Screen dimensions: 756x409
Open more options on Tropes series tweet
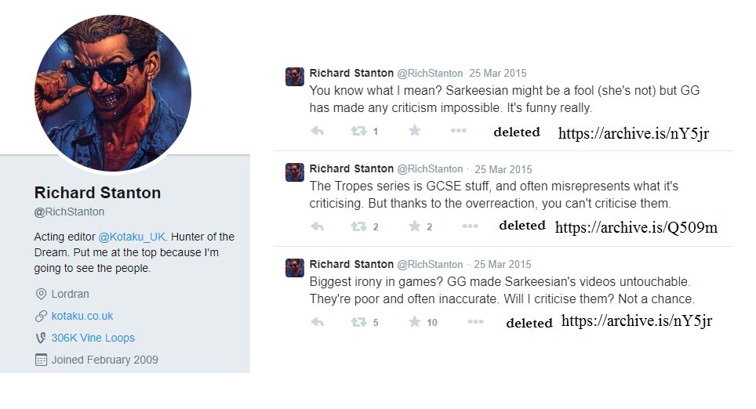tap(470, 226)
